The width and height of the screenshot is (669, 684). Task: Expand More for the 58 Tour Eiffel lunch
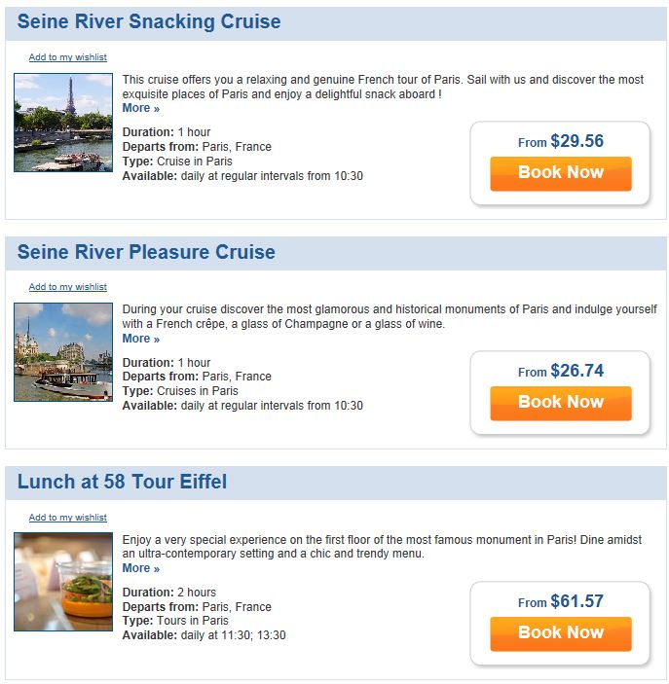pos(140,568)
